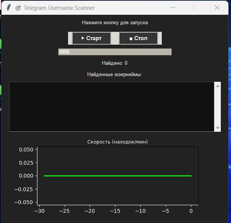Click the x-axis label −10
The width and height of the screenshot is (231, 223).
click(x=140, y=211)
